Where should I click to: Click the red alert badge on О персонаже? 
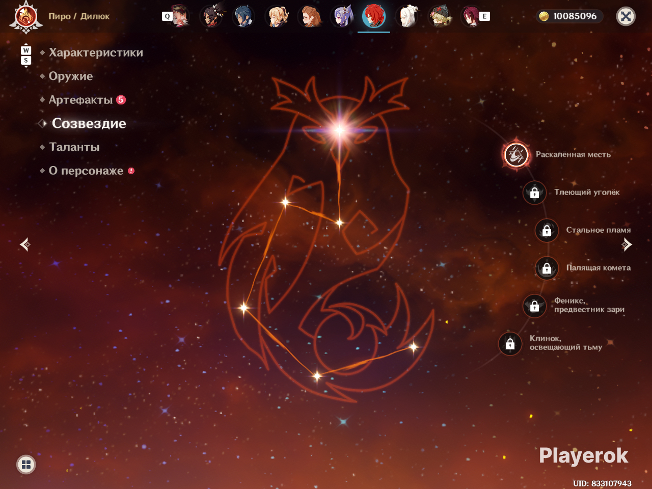click(x=131, y=171)
